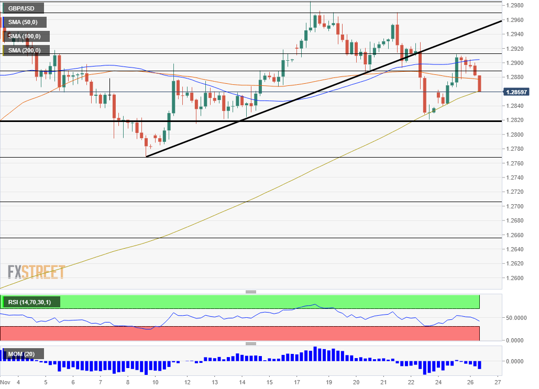Click the 1.2980 price axis label
The width and height of the screenshot is (539, 389).
[515, 6]
